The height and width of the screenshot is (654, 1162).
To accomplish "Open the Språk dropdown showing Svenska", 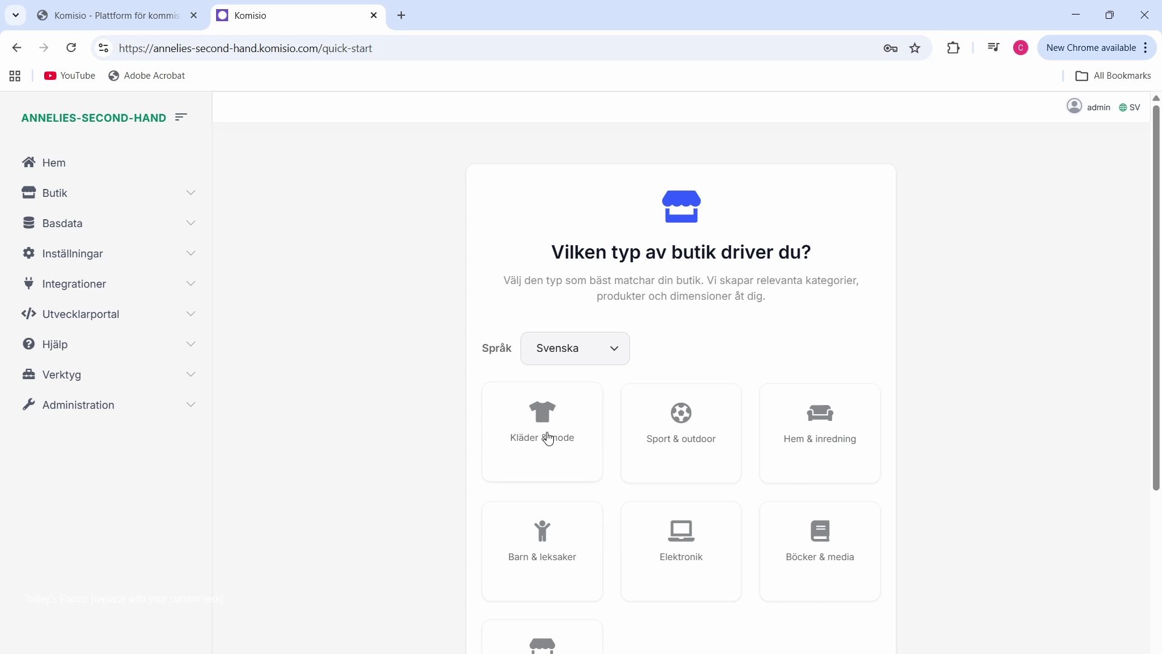I will pyautogui.click(x=575, y=349).
